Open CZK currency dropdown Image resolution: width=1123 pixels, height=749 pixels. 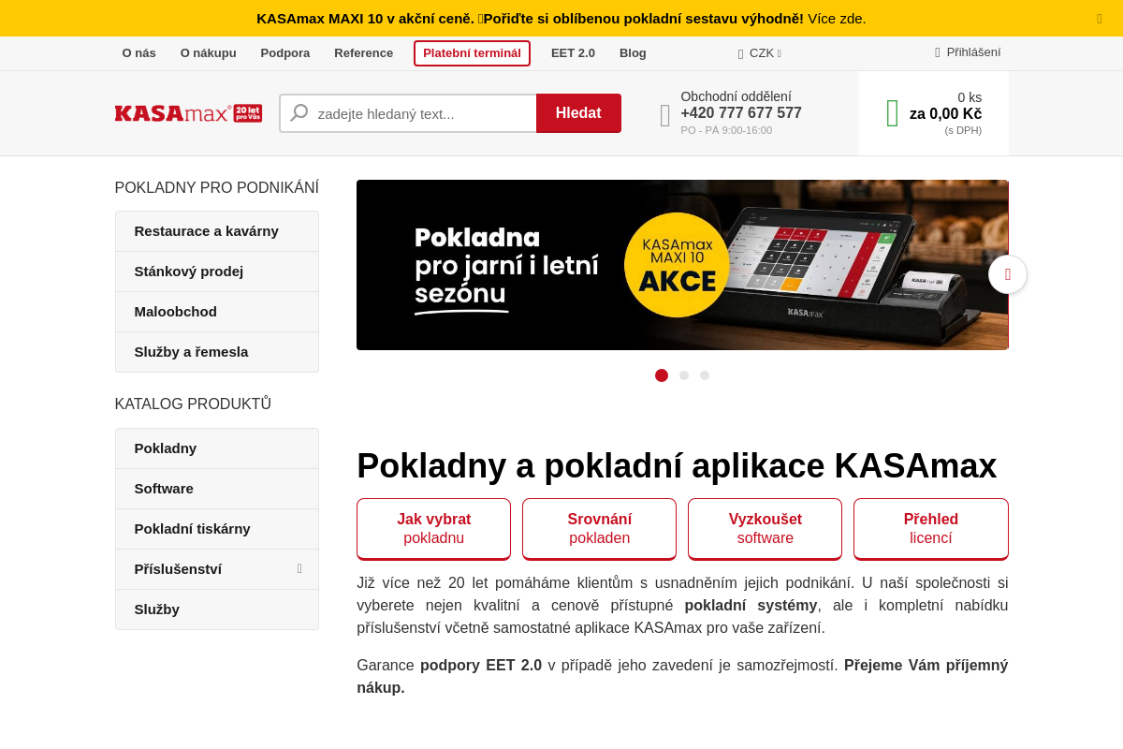point(760,53)
